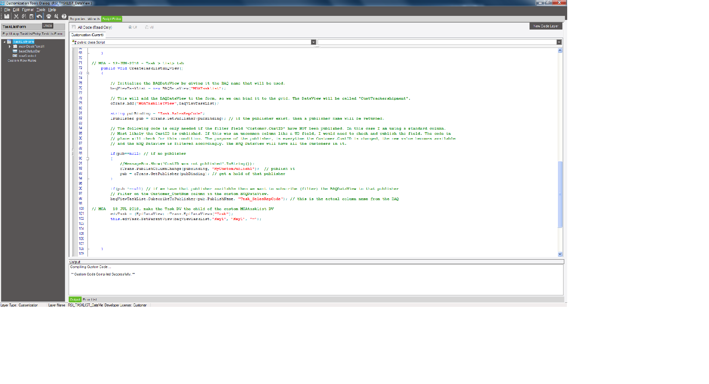
Task: Maximize the Customization Tools Dialog window
Action: 548,3
